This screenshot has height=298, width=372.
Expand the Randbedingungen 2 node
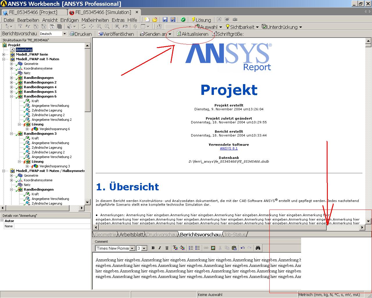tap(11, 82)
